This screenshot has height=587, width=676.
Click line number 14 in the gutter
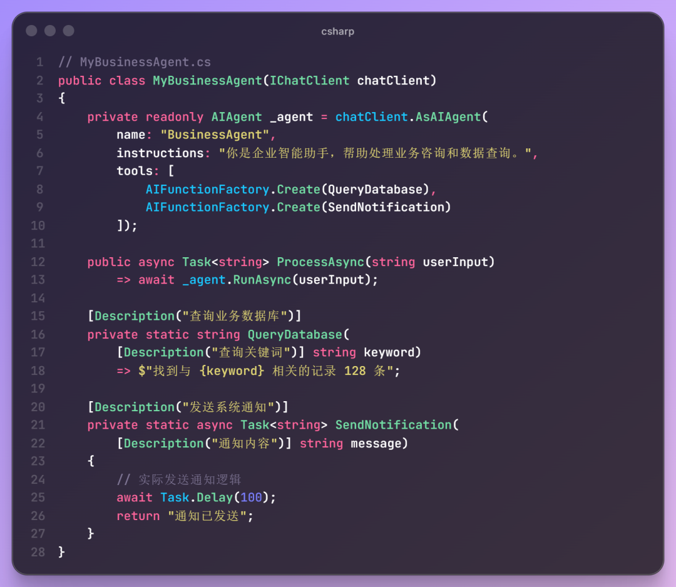[38, 298]
